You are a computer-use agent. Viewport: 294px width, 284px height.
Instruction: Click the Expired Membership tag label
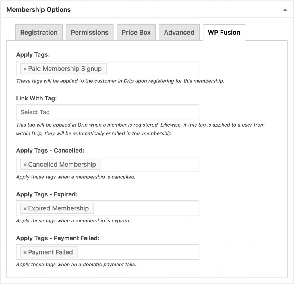point(59,208)
